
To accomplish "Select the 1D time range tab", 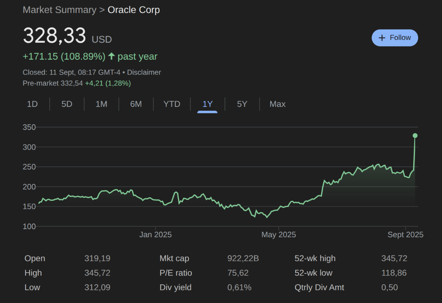I will [x=32, y=104].
